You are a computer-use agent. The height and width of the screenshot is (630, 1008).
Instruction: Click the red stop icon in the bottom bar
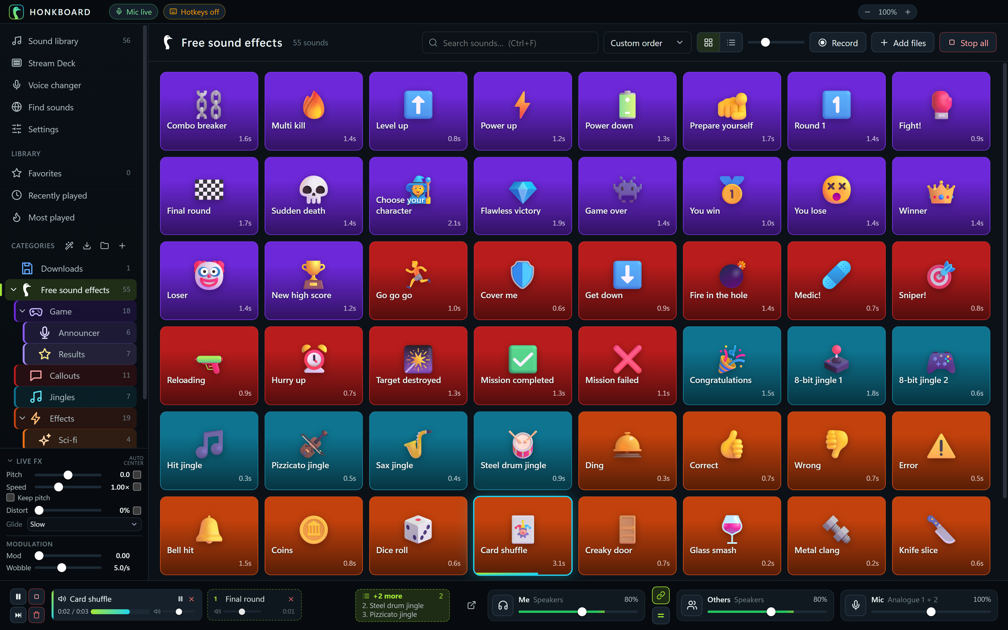point(36,597)
